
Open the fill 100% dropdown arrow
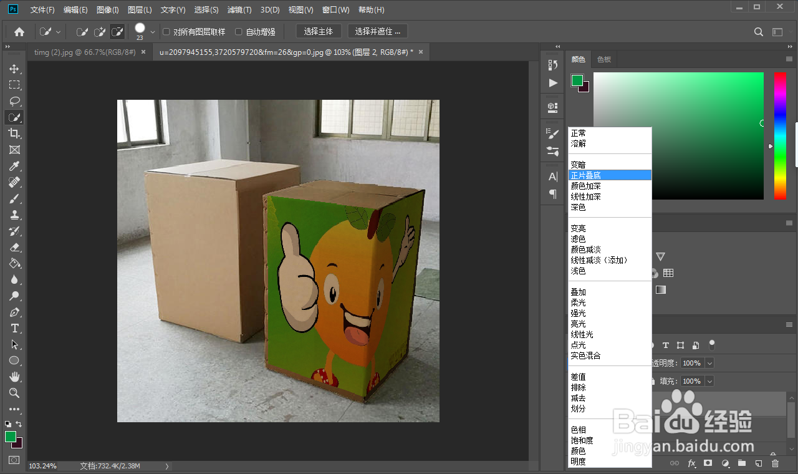[709, 381]
